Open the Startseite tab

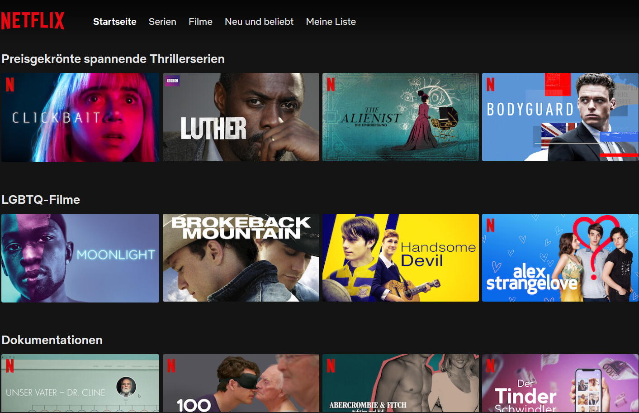(115, 22)
